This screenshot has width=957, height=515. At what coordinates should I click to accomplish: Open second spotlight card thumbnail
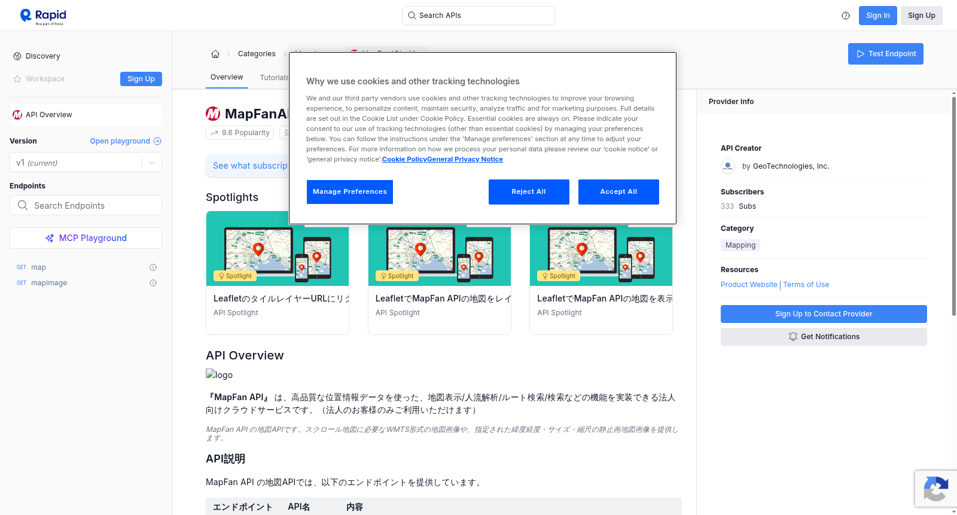pos(440,255)
